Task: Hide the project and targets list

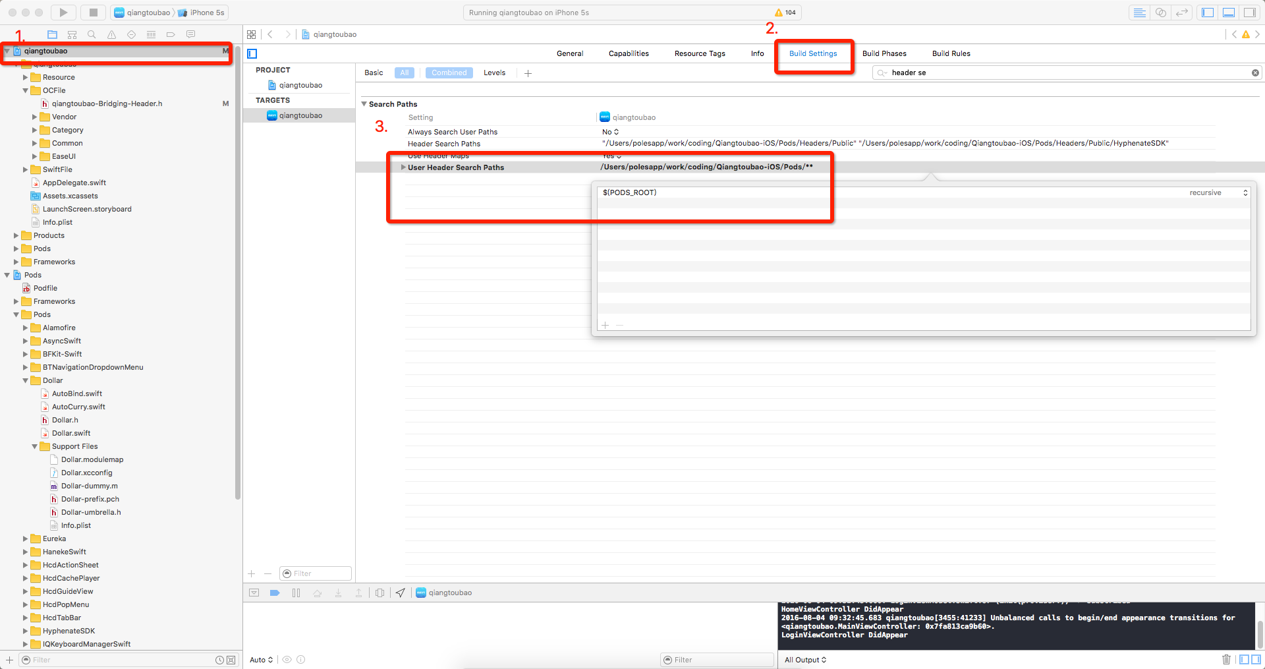Action: 252,53
